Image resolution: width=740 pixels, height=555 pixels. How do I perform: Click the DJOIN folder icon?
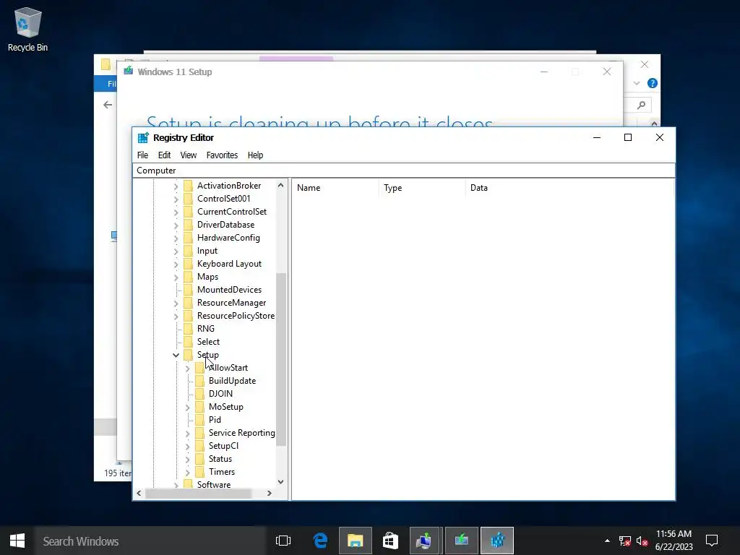click(199, 394)
